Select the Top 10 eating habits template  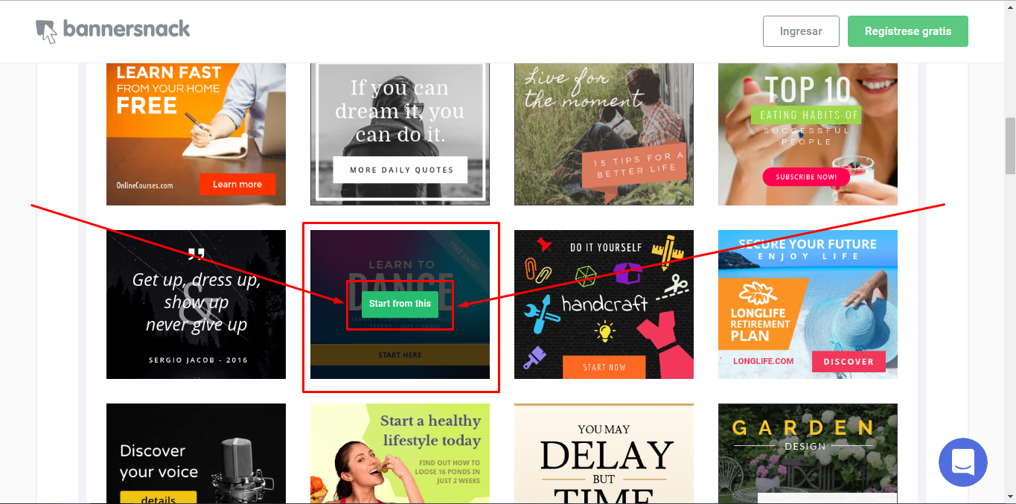808,134
